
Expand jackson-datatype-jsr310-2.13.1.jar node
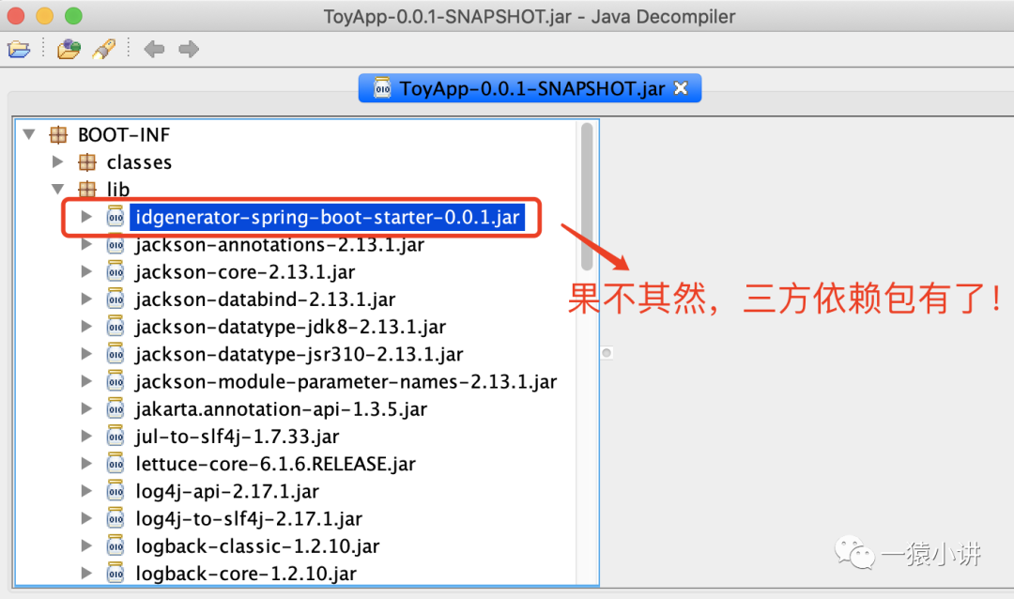(x=86, y=354)
